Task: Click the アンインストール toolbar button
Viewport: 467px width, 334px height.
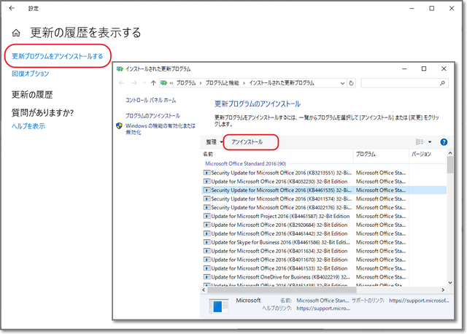Action: point(247,141)
